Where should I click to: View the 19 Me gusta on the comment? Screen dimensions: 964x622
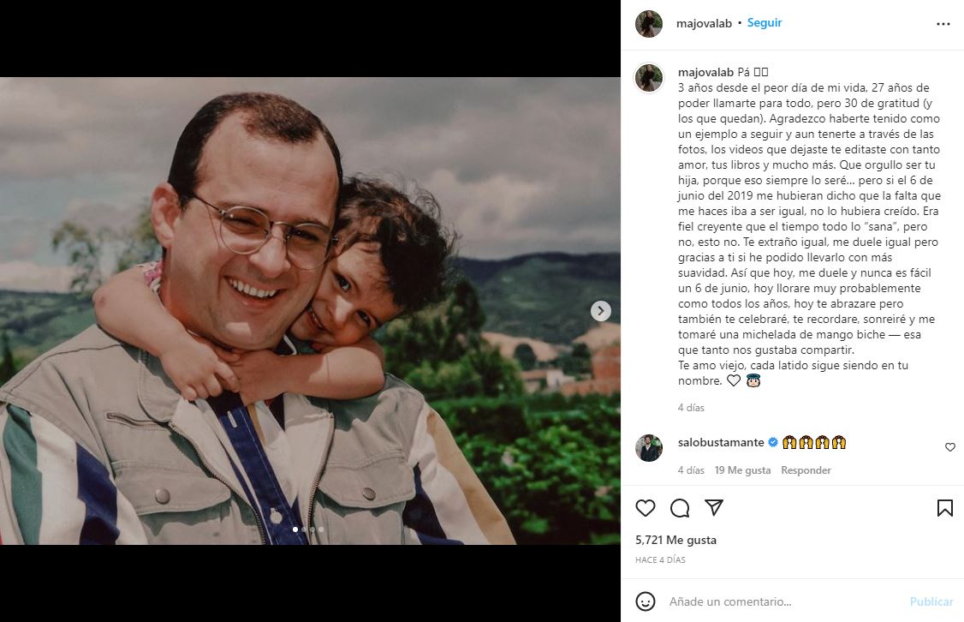742,470
